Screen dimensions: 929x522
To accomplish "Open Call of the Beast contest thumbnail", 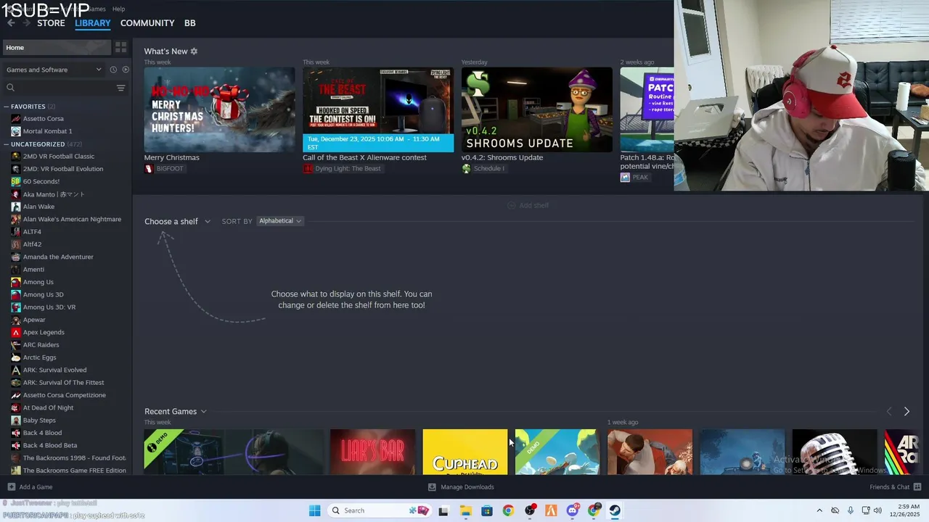I will tap(378, 109).
